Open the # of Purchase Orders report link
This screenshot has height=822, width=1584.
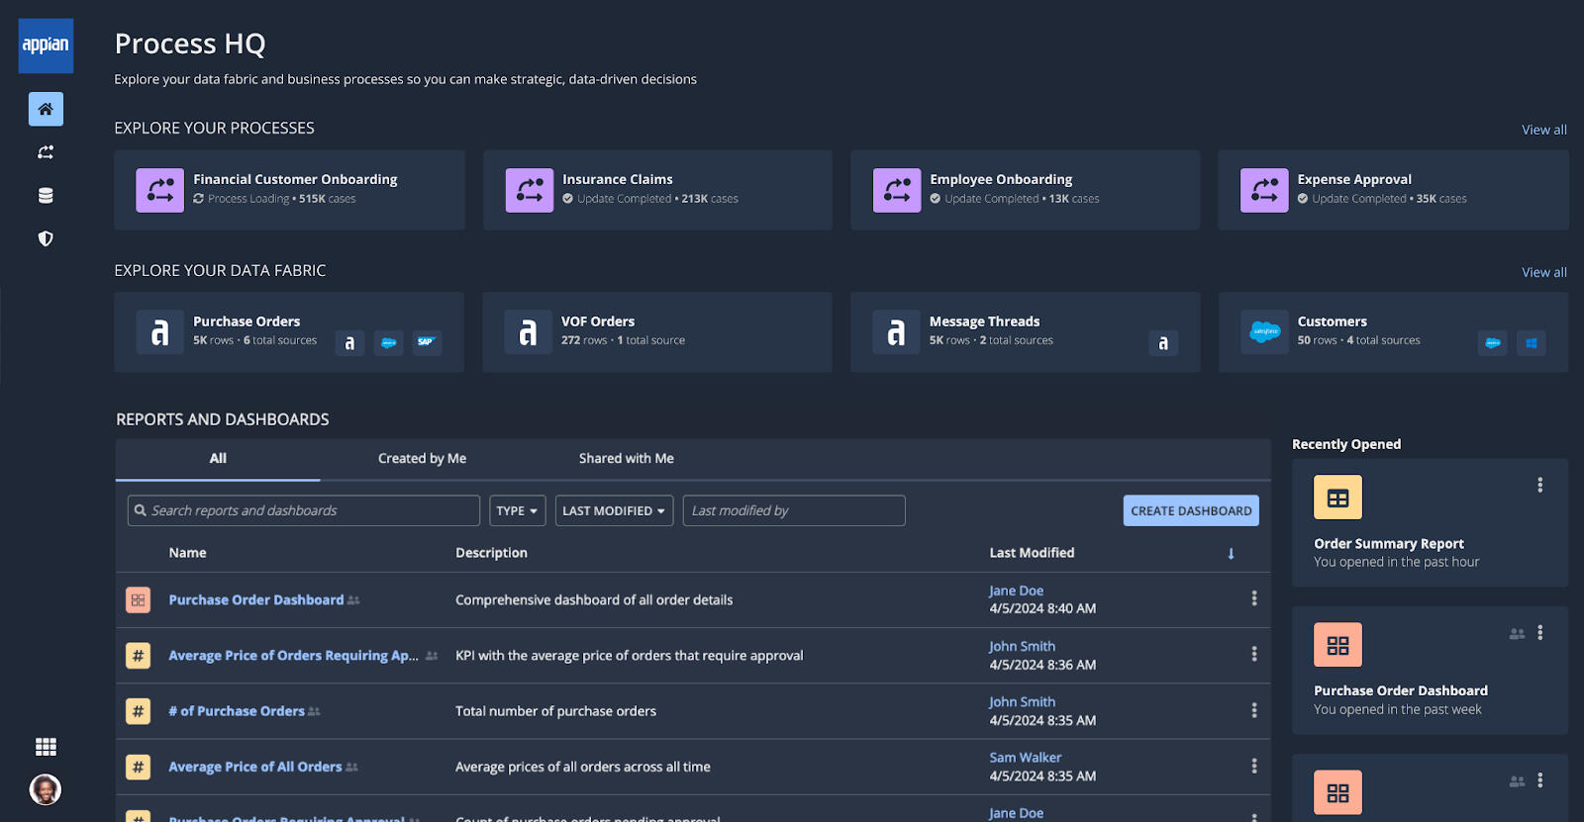click(237, 711)
